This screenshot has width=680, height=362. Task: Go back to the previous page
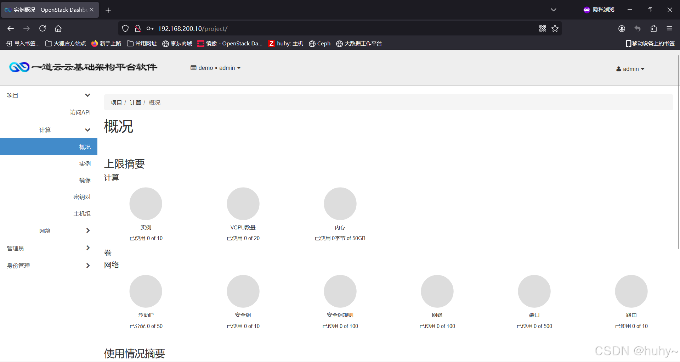[x=11, y=28]
